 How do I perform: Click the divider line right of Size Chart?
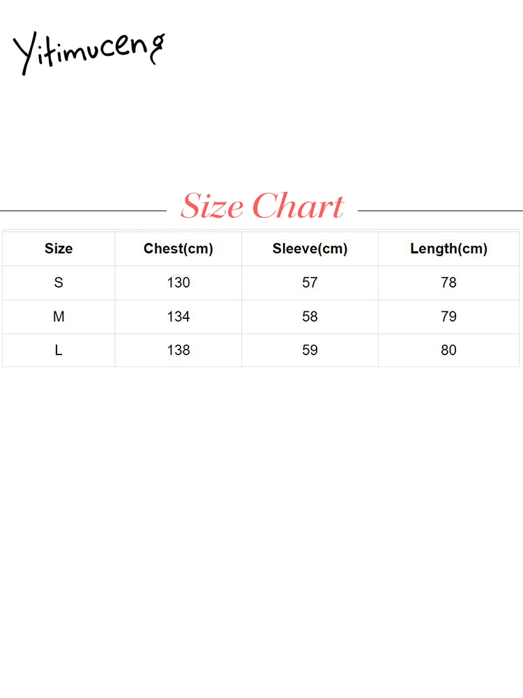click(x=440, y=210)
